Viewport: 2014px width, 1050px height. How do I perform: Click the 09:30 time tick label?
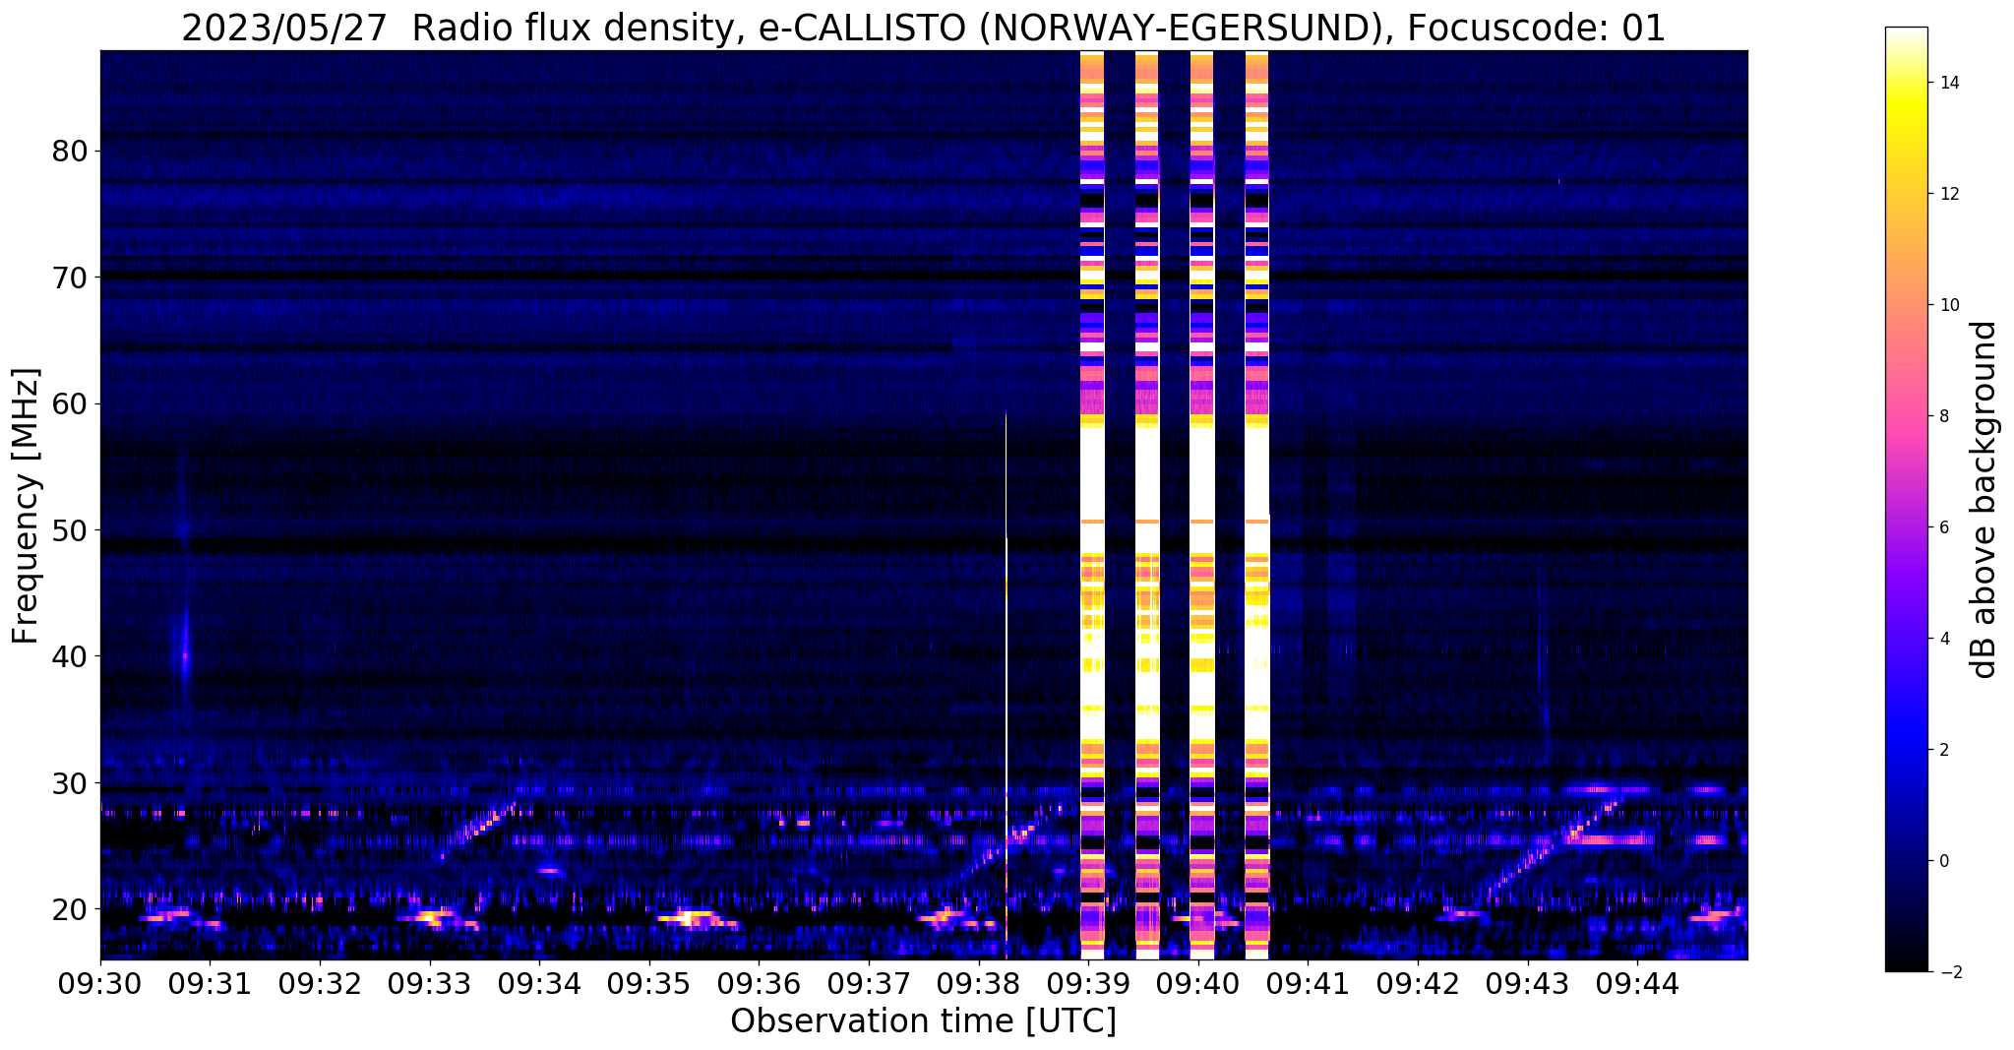[100, 984]
